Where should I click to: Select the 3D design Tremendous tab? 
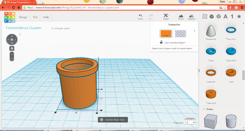(19, 2)
